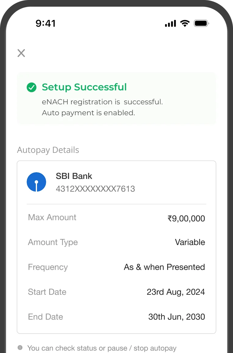Click the Autopay Details section header
233x353 pixels.
[48, 150]
